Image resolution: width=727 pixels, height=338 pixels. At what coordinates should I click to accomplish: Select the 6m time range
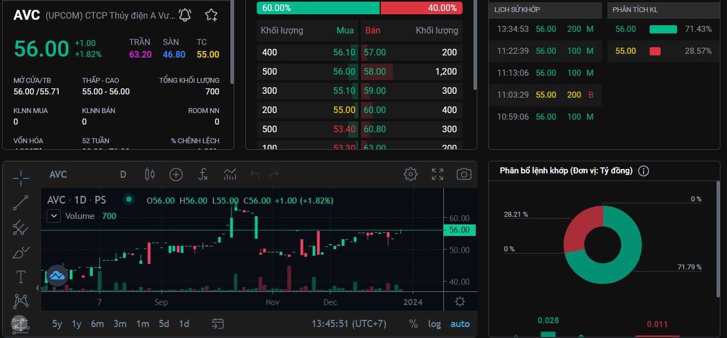click(97, 324)
